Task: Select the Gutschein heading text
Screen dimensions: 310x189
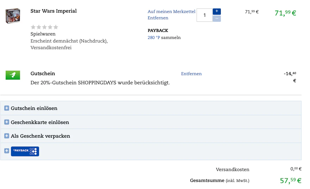Action: pyautogui.click(x=43, y=73)
